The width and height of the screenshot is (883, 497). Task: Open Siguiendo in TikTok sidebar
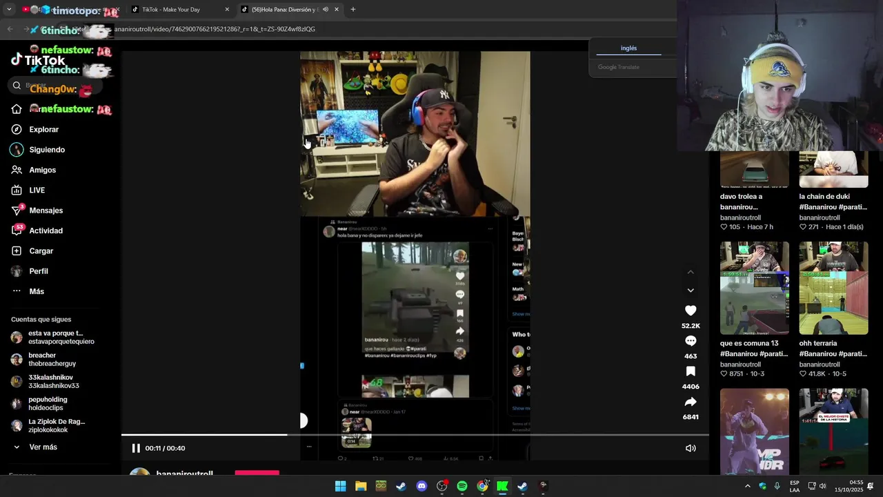47,150
